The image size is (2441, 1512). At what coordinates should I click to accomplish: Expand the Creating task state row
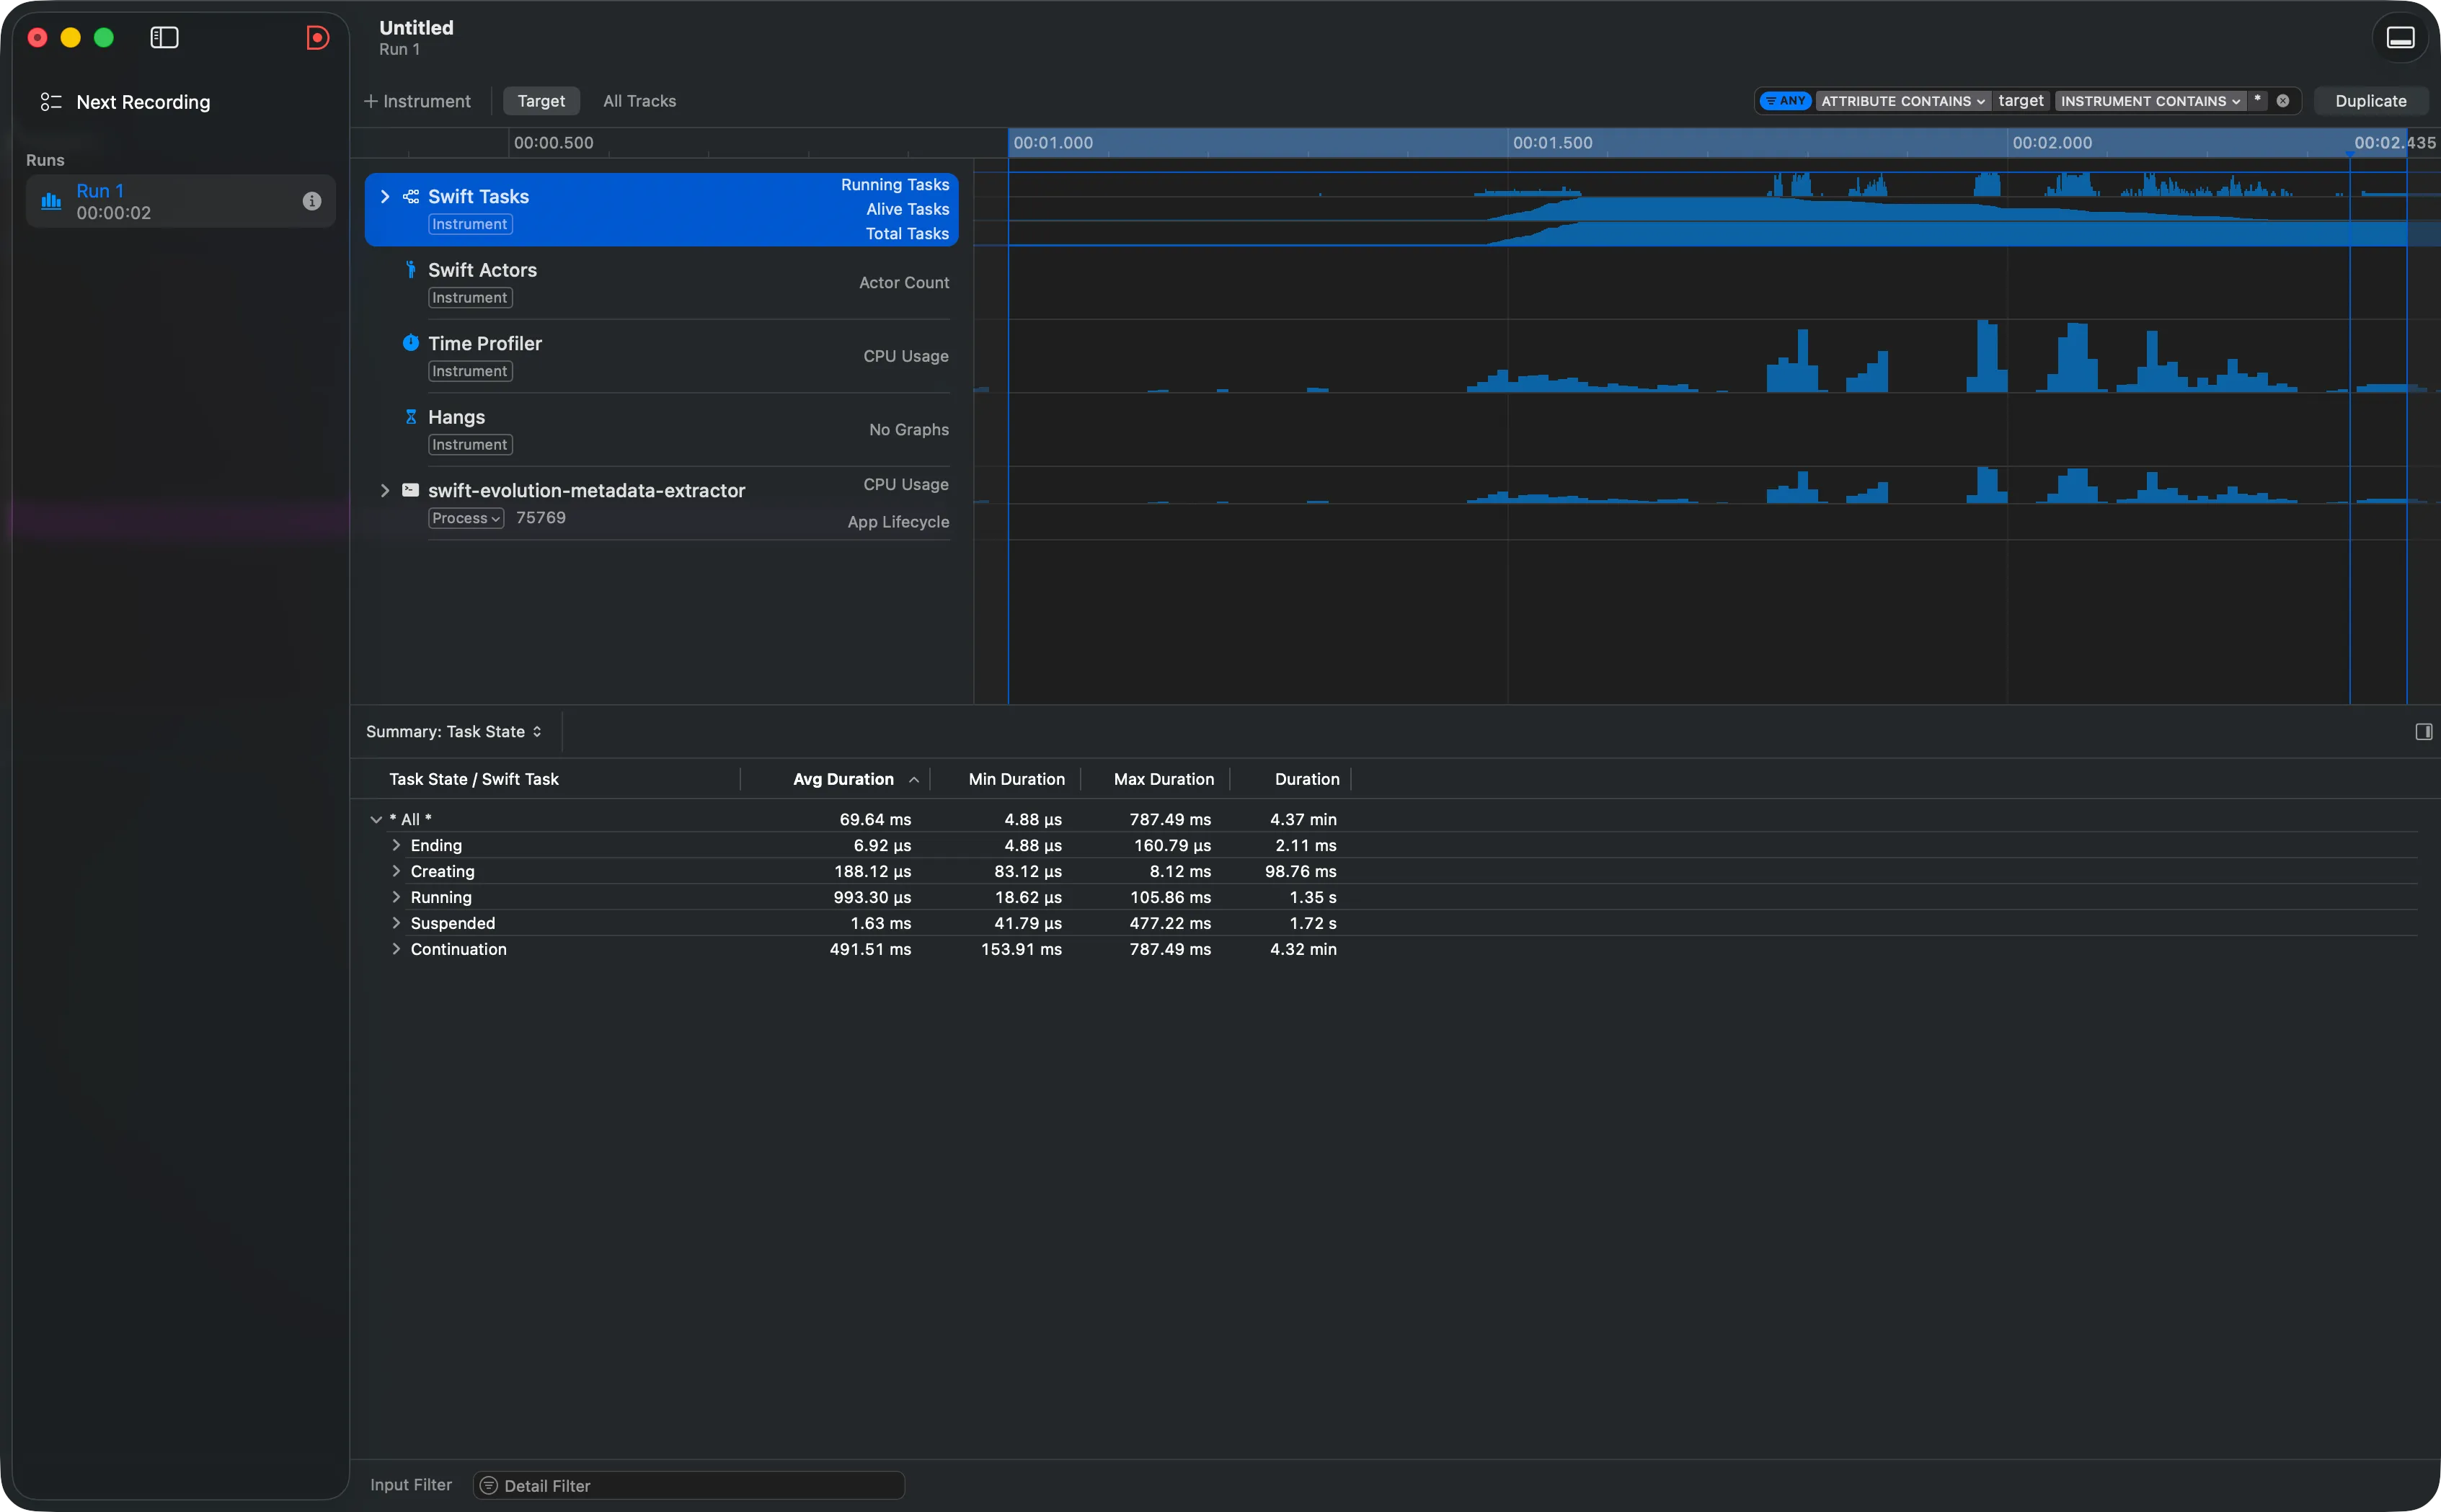[396, 871]
